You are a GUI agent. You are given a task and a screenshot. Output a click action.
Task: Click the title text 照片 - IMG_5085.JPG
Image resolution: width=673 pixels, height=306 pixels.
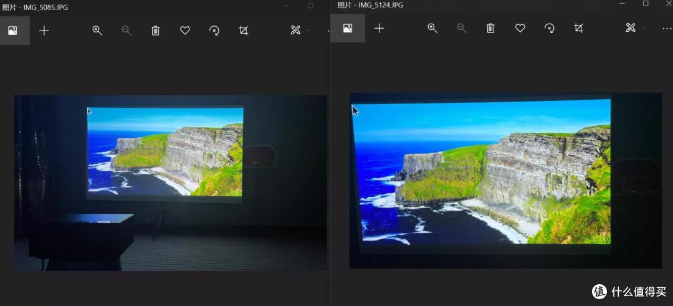click(x=35, y=7)
